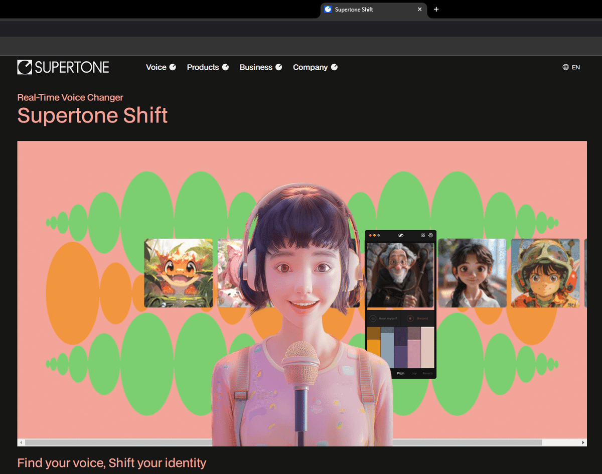Viewport: 602px width, 474px height.
Task: Click the Supertone logo in the header
Action: 63,67
